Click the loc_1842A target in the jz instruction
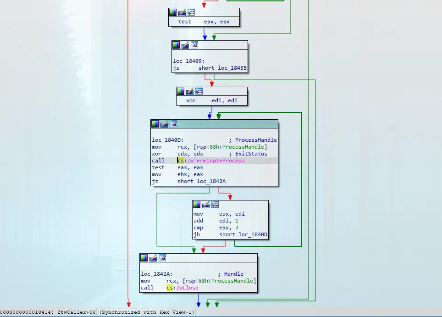 click(211, 181)
